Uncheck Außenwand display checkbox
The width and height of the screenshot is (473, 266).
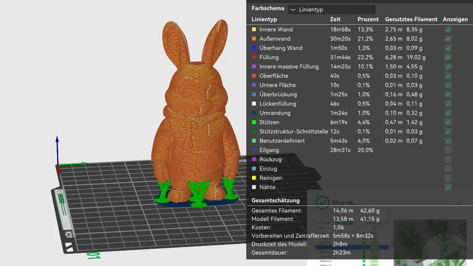pyautogui.click(x=448, y=39)
